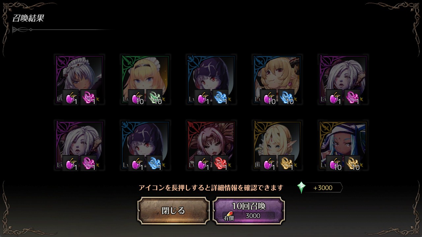Select the red-framed pink-haired character
Image resolution: width=422 pixels, height=237 pixels.
[x=211, y=145]
